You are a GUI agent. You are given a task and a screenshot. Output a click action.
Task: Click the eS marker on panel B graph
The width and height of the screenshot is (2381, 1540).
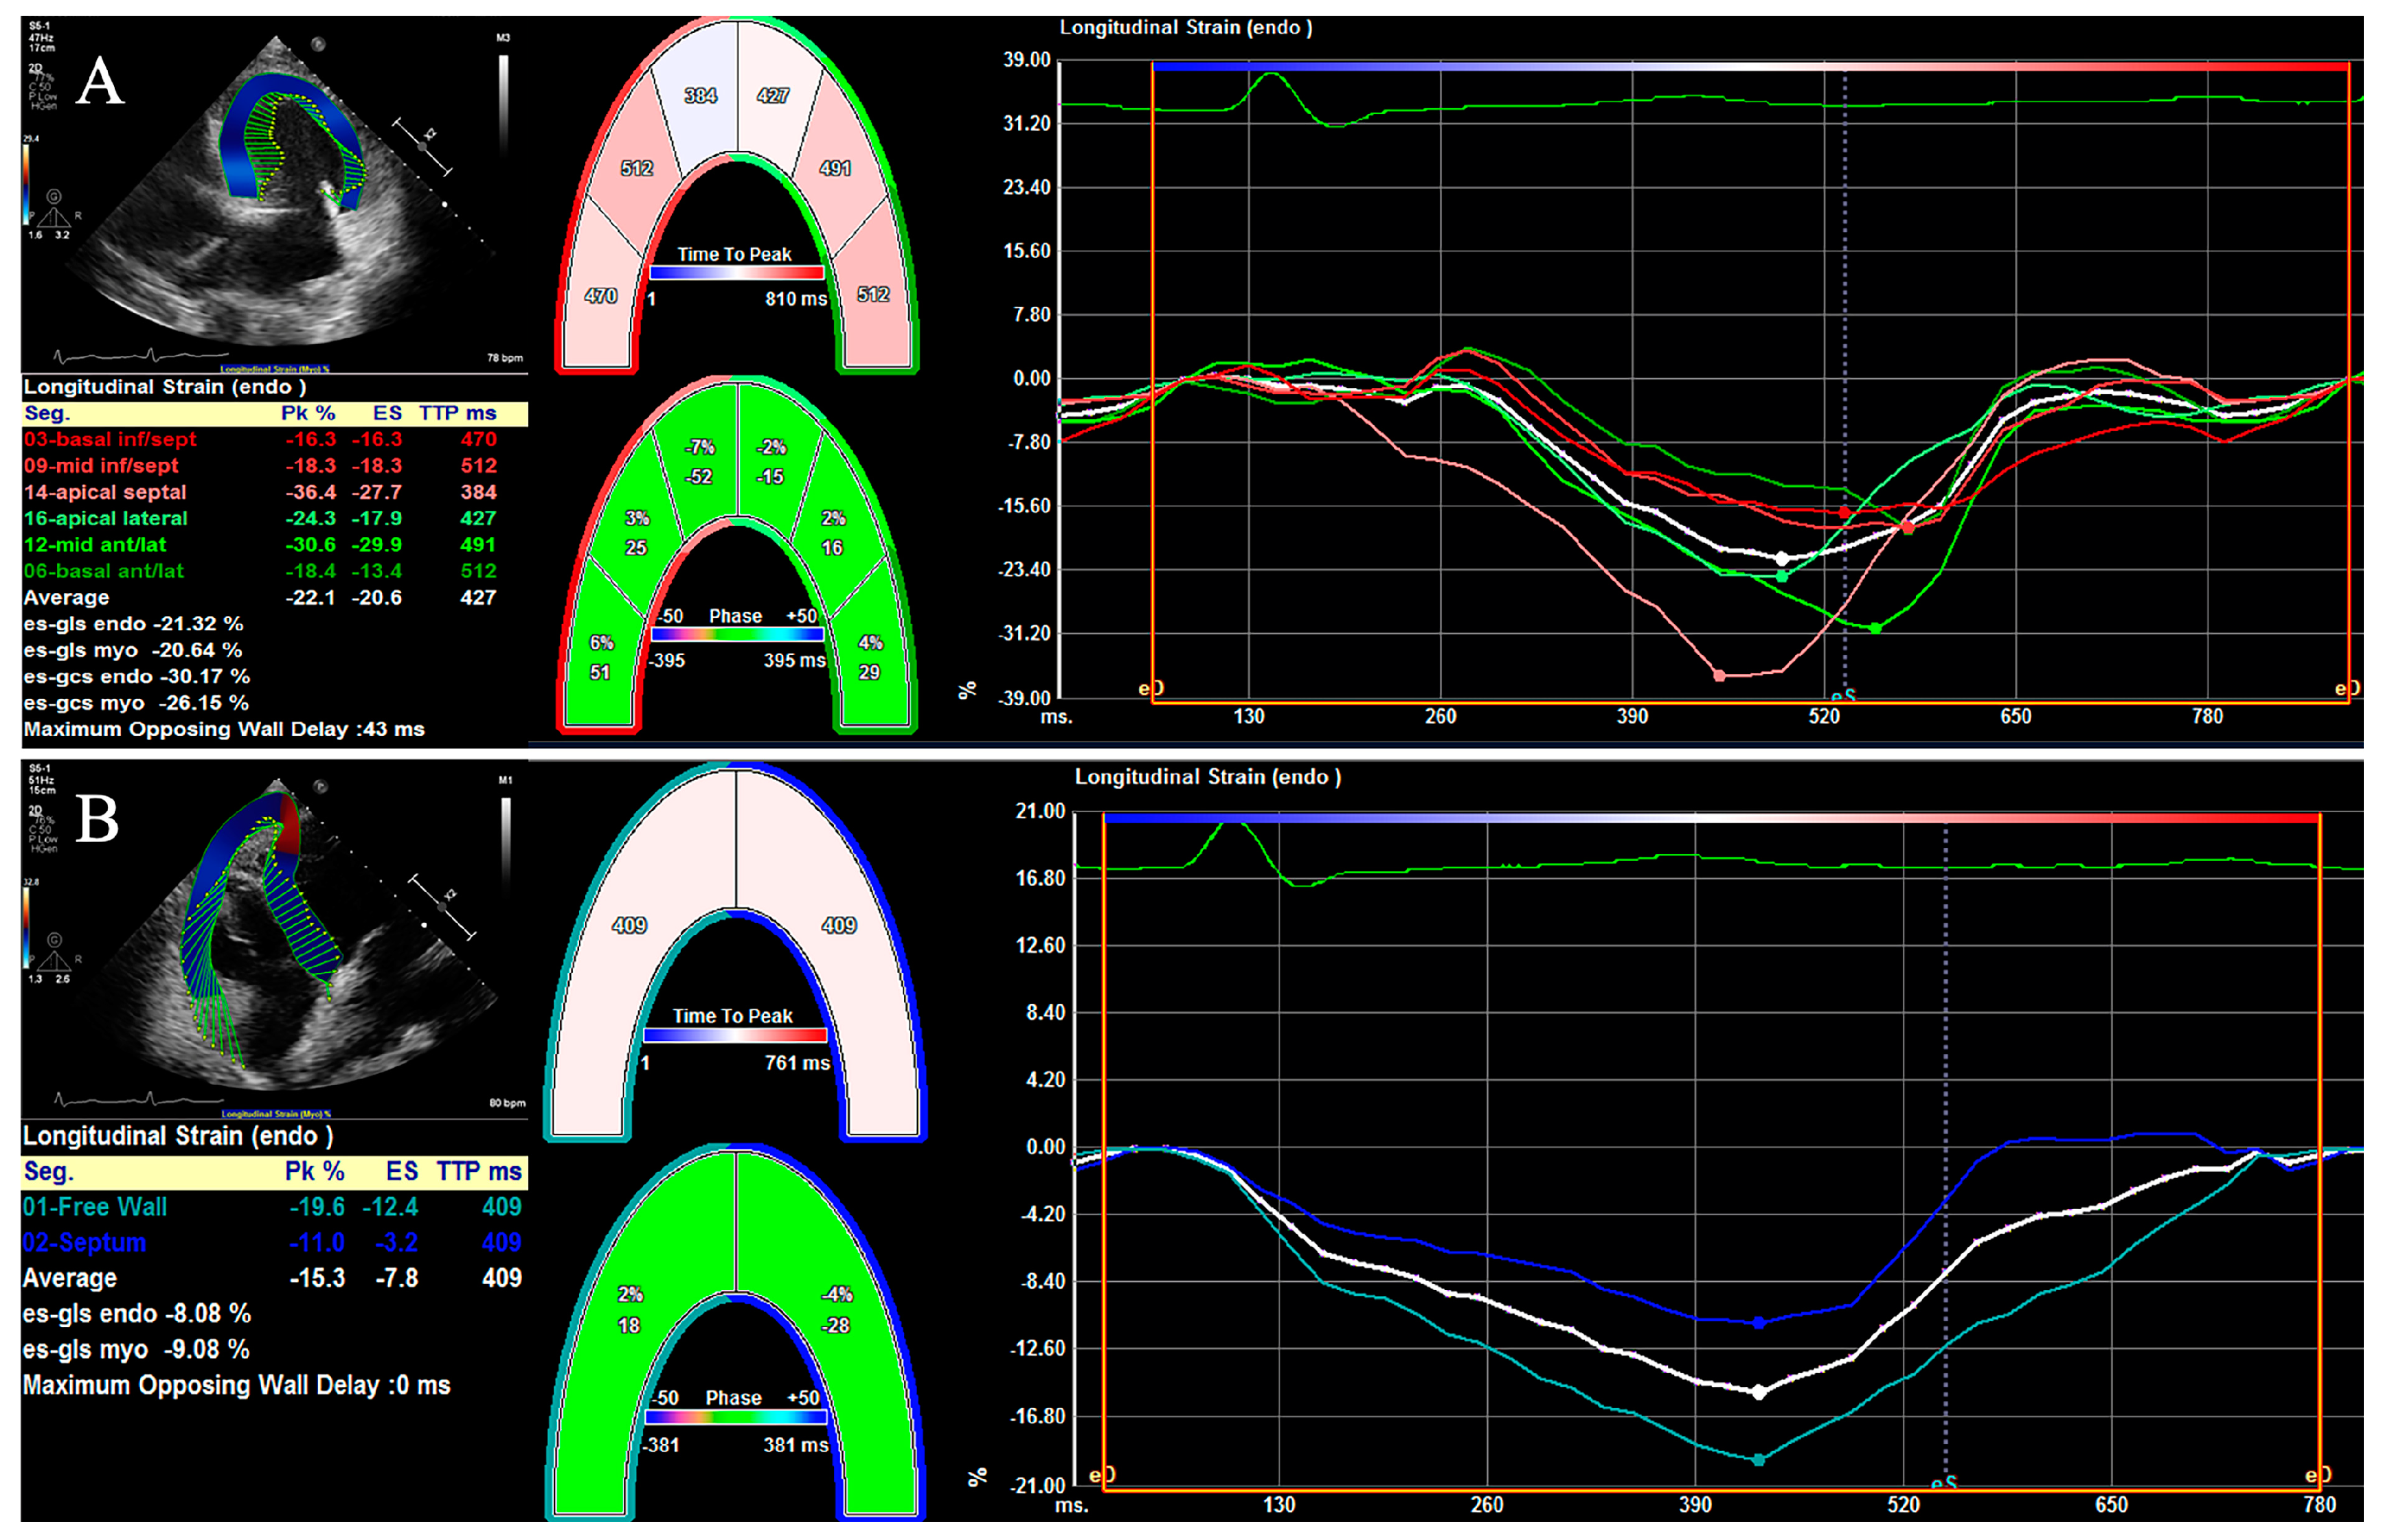pyautogui.click(x=1944, y=1483)
